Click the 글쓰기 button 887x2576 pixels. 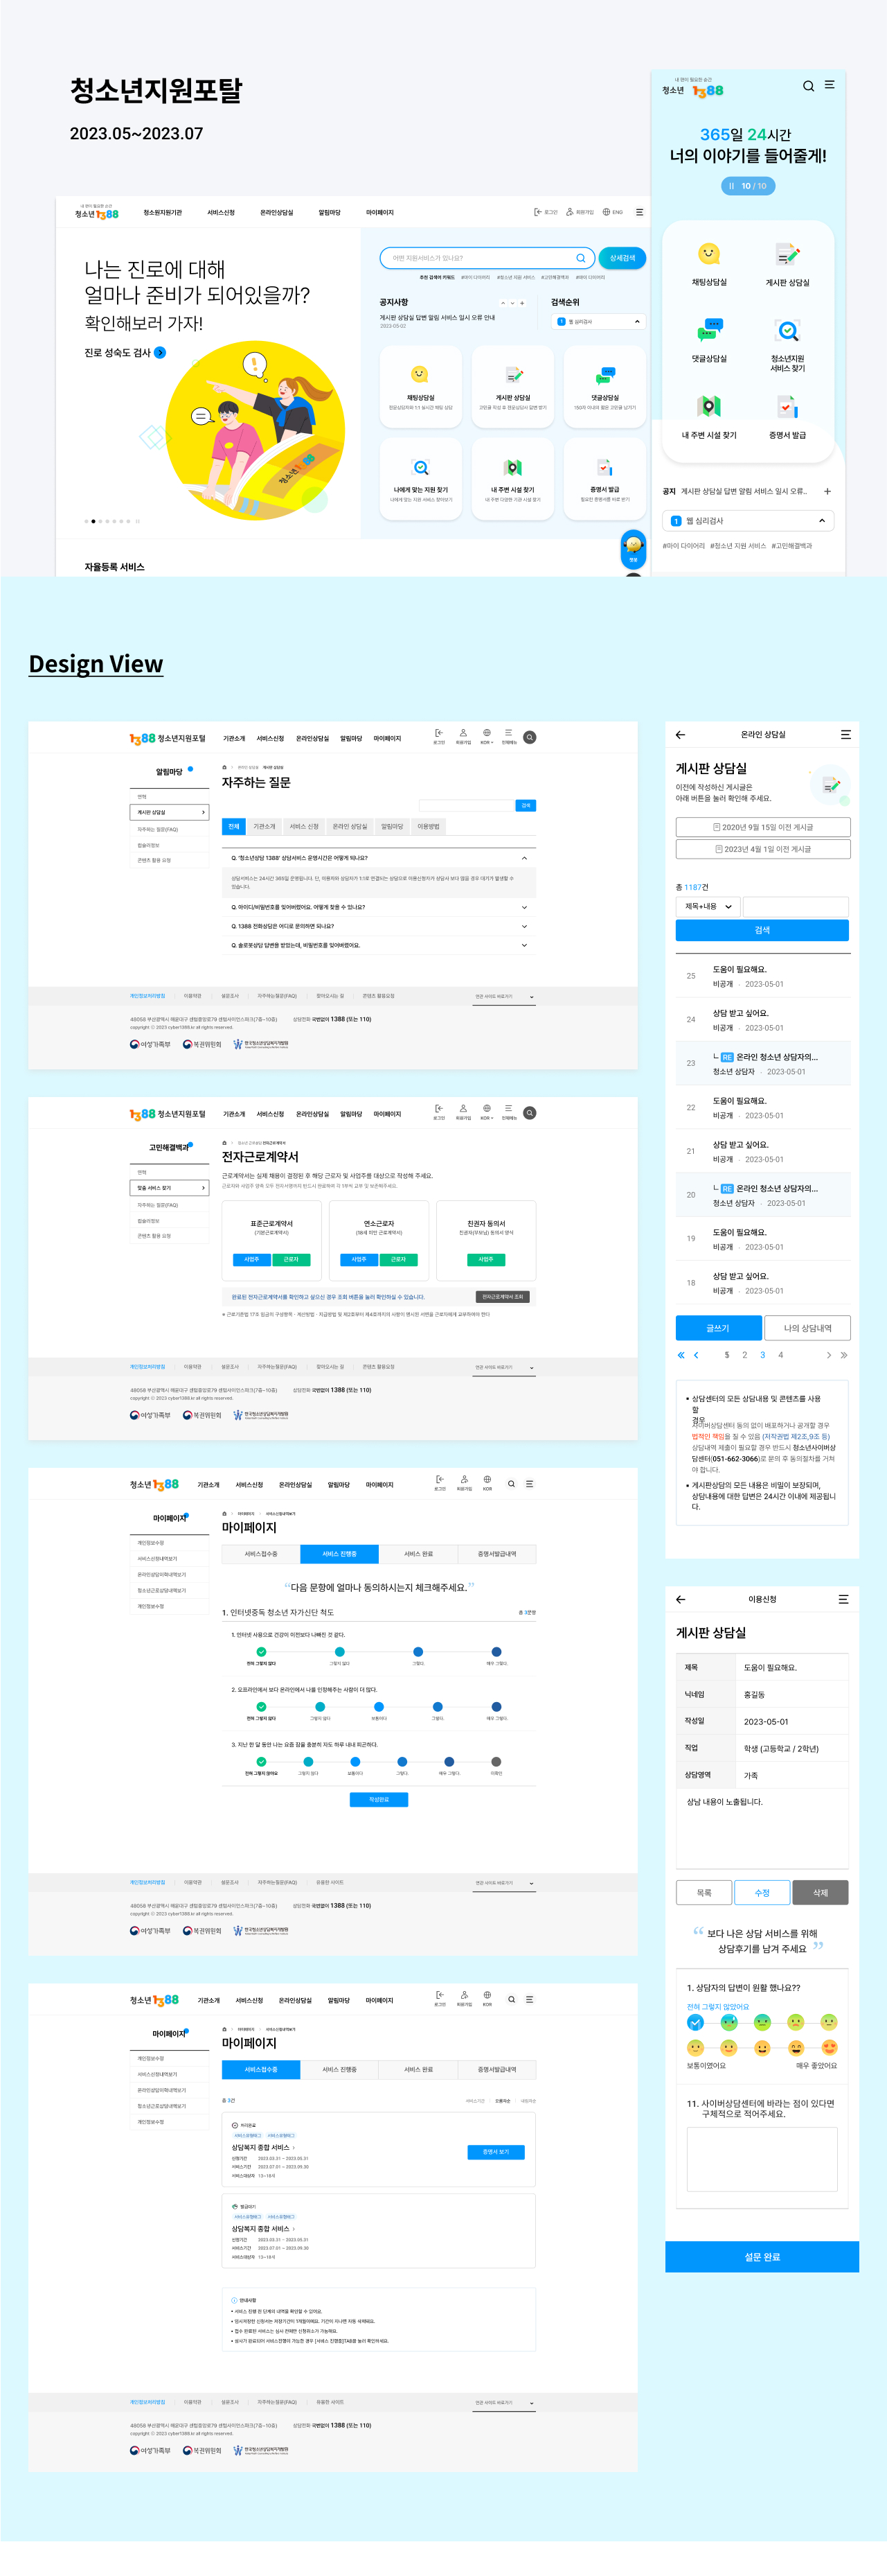click(x=717, y=1328)
